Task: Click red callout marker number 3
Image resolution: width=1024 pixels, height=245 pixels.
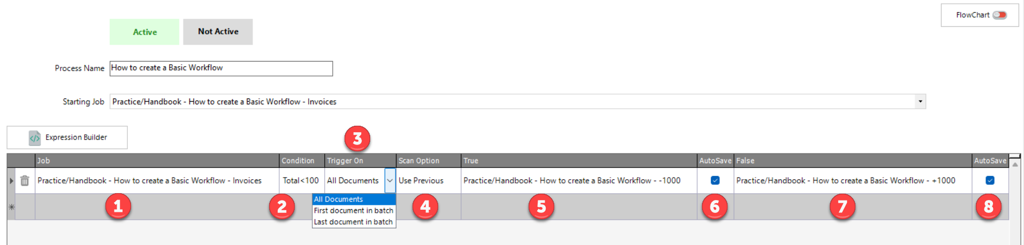Action: (357, 139)
